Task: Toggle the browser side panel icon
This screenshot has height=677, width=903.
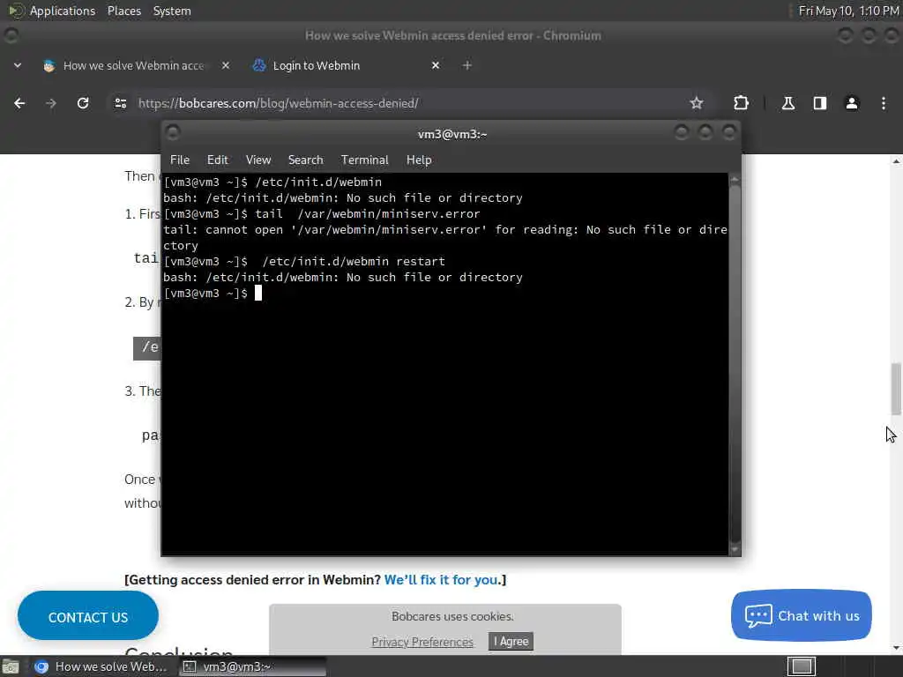Action: tap(819, 103)
